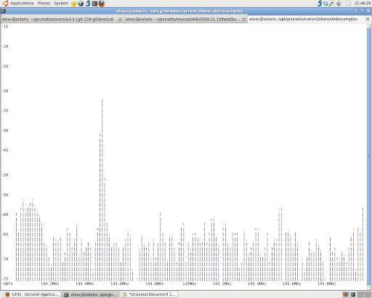Switch to UHD - General Applica... taskbar window
Screen dimensions: 372x298
31,294
